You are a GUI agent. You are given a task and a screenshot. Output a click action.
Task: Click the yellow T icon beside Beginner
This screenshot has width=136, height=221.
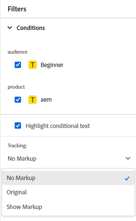click(x=33, y=65)
